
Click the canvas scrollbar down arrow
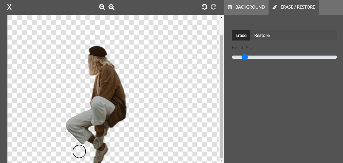point(221,161)
